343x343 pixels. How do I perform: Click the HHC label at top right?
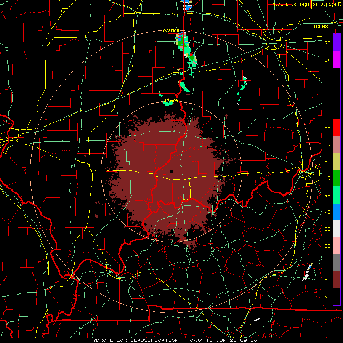(x=335, y=23)
